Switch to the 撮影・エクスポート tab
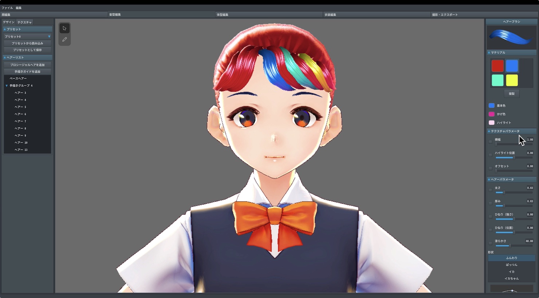Image resolution: width=539 pixels, height=298 pixels. pyautogui.click(x=484, y=15)
